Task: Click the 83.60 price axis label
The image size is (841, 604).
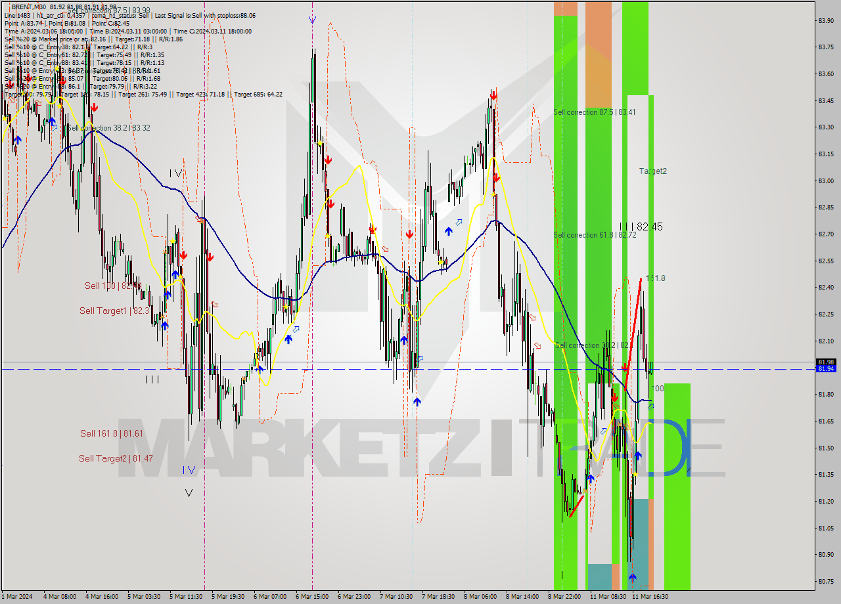Action: (x=826, y=74)
